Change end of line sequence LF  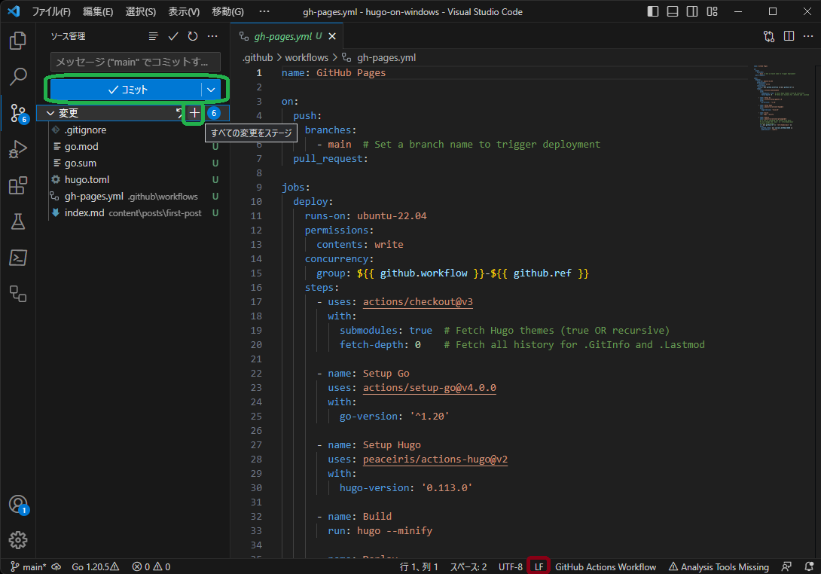coord(539,566)
